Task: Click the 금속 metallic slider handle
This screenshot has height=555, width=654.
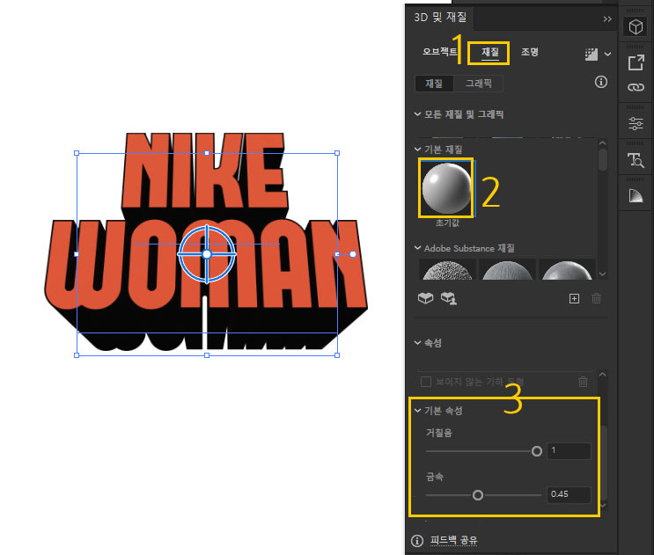Action: coord(478,495)
